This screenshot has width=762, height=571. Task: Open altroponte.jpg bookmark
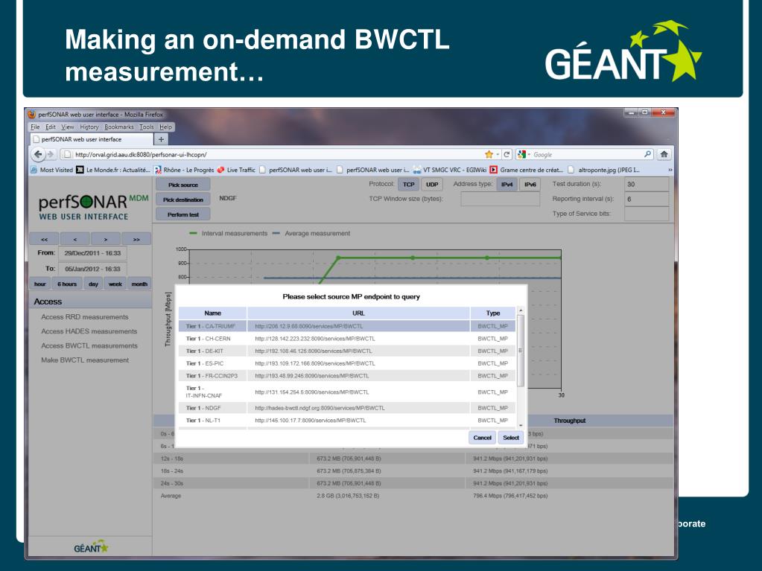604,170
